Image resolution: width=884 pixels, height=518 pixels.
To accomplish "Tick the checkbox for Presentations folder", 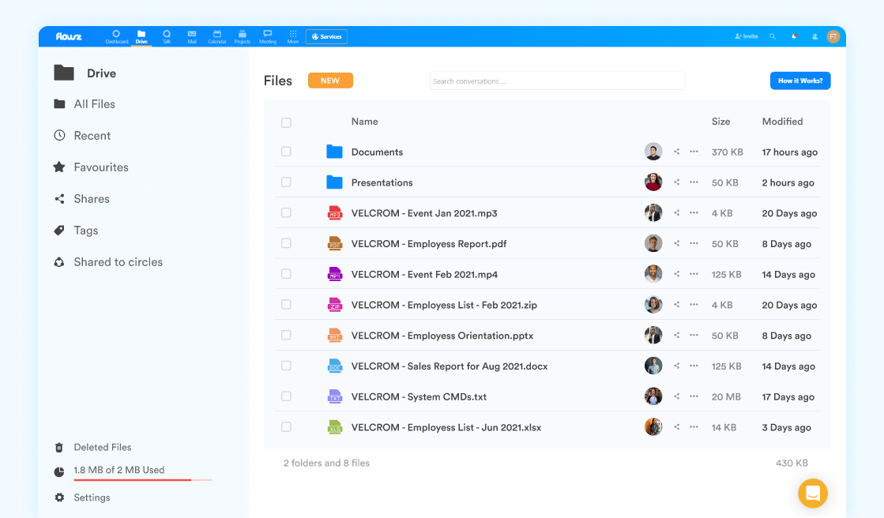I will tap(287, 182).
